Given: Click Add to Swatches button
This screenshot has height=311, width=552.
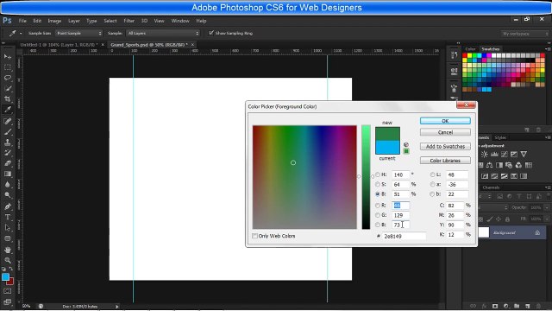Looking at the screenshot, I should pyautogui.click(x=445, y=146).
